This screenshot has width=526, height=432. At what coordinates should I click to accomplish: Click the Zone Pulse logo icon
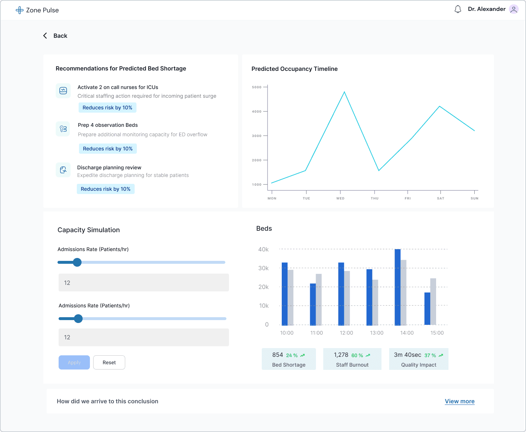coord(20,10)
